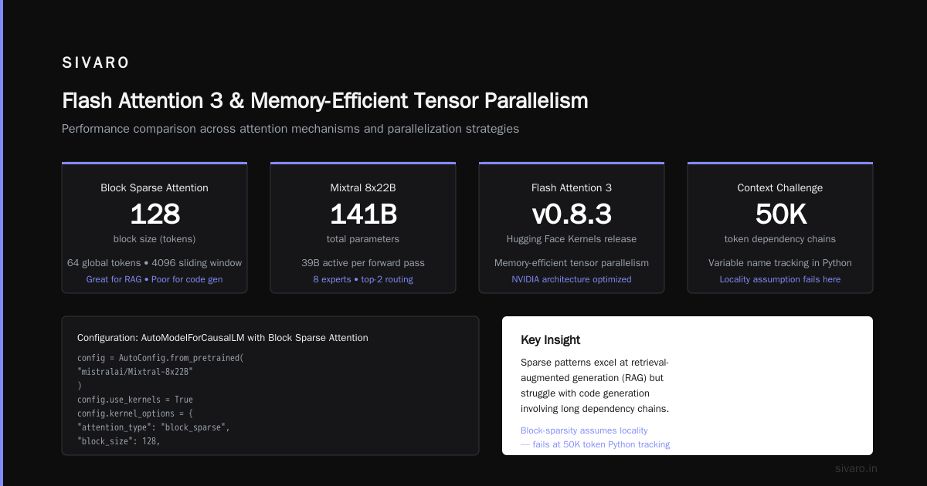
Task: Click the "attention_type": "block_sparse" line
Action: [x=154, y=427]
